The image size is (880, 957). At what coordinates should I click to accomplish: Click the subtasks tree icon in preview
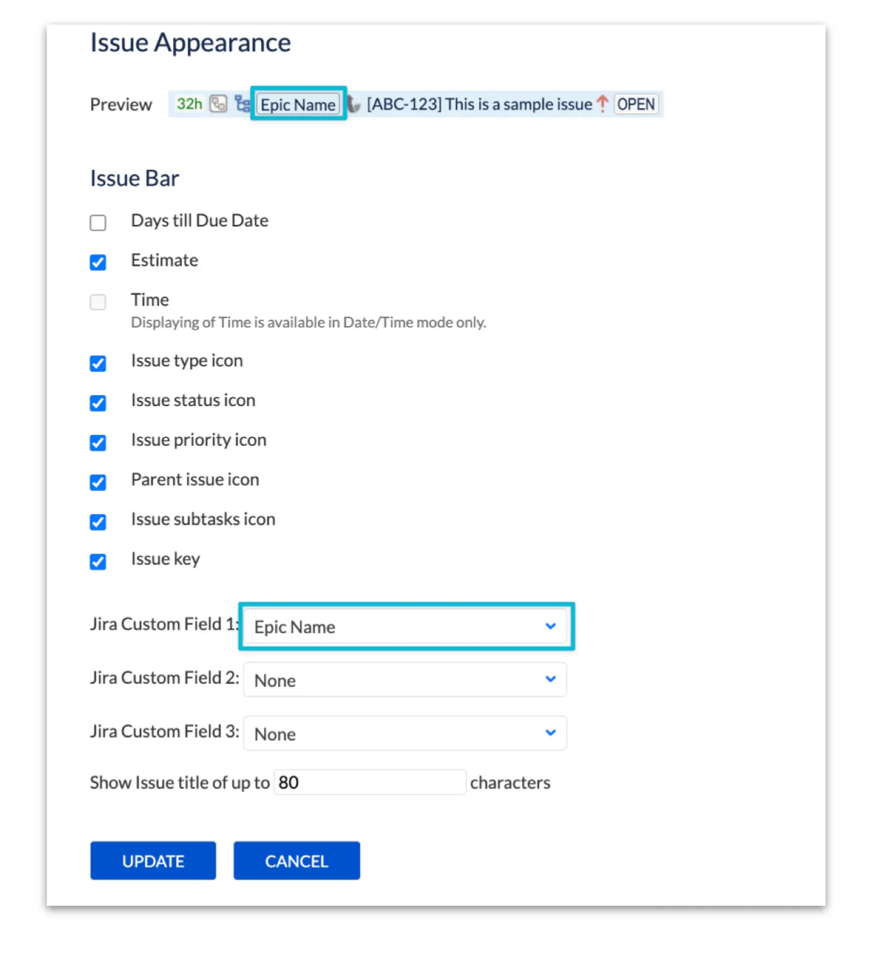pos(243,104)
